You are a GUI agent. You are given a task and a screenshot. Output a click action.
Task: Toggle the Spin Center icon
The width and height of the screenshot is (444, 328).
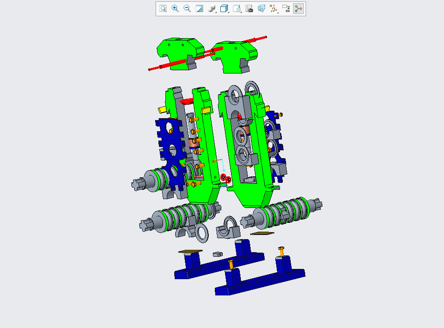299,9
